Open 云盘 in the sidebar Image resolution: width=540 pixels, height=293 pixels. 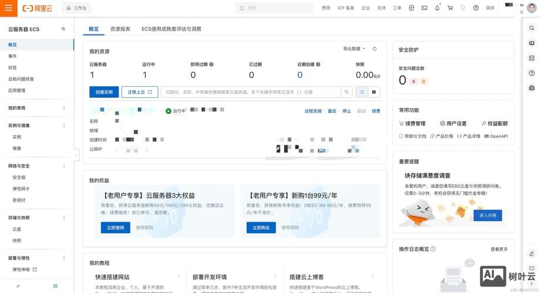17,229
